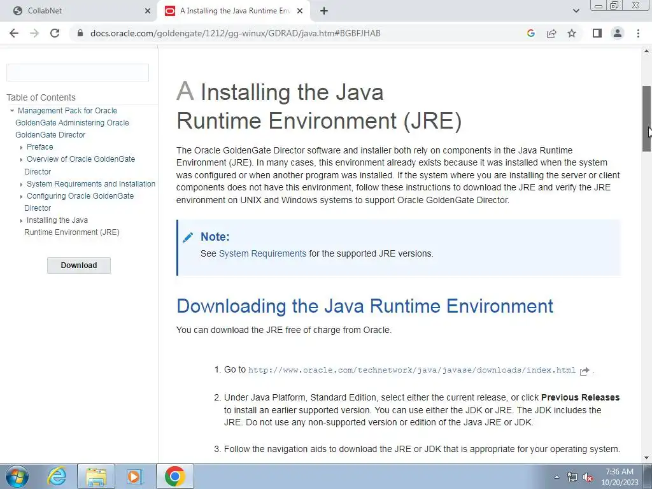Click the scrollbar up arrow
The width and height of the screenshot is (652, 489).
point(646,51)
